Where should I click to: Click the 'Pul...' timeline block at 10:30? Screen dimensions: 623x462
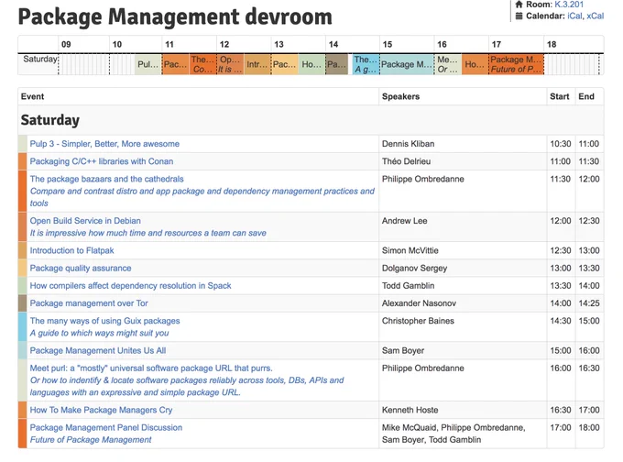(x=148, y=64)
